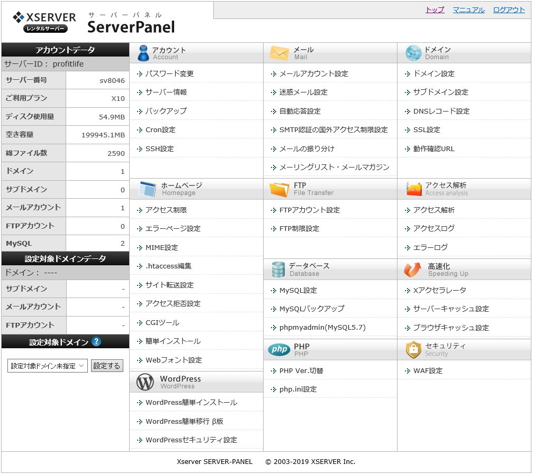Open Cron設定
This screenshot has width=533, height=474.
(x=160, y=129)
